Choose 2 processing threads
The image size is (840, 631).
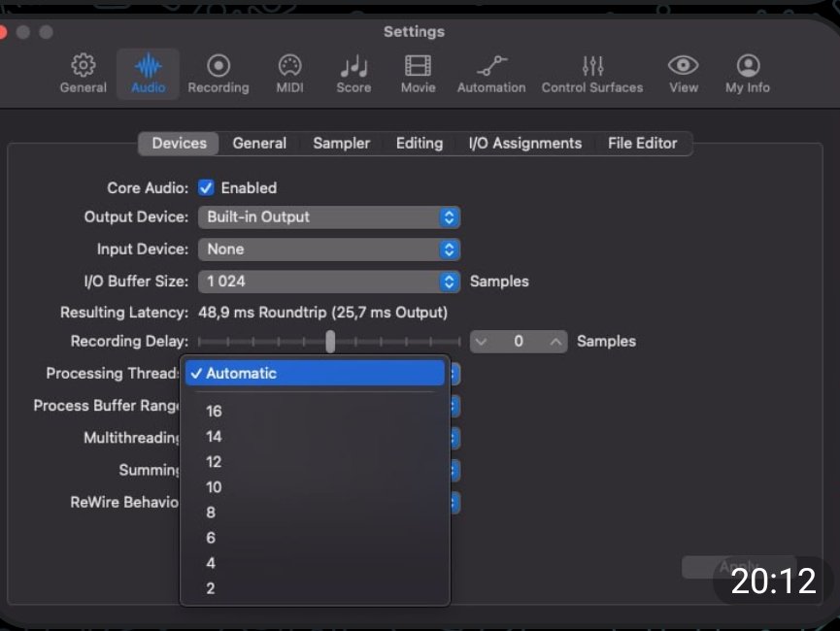[315, 588]
